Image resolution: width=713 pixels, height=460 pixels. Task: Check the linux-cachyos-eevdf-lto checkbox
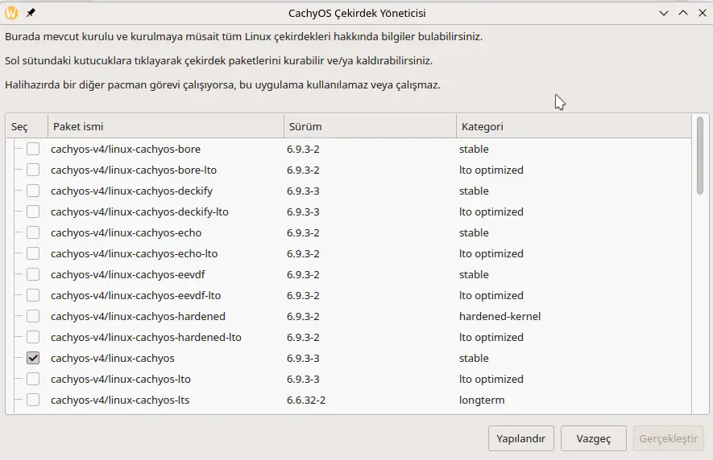pos(33,295)
